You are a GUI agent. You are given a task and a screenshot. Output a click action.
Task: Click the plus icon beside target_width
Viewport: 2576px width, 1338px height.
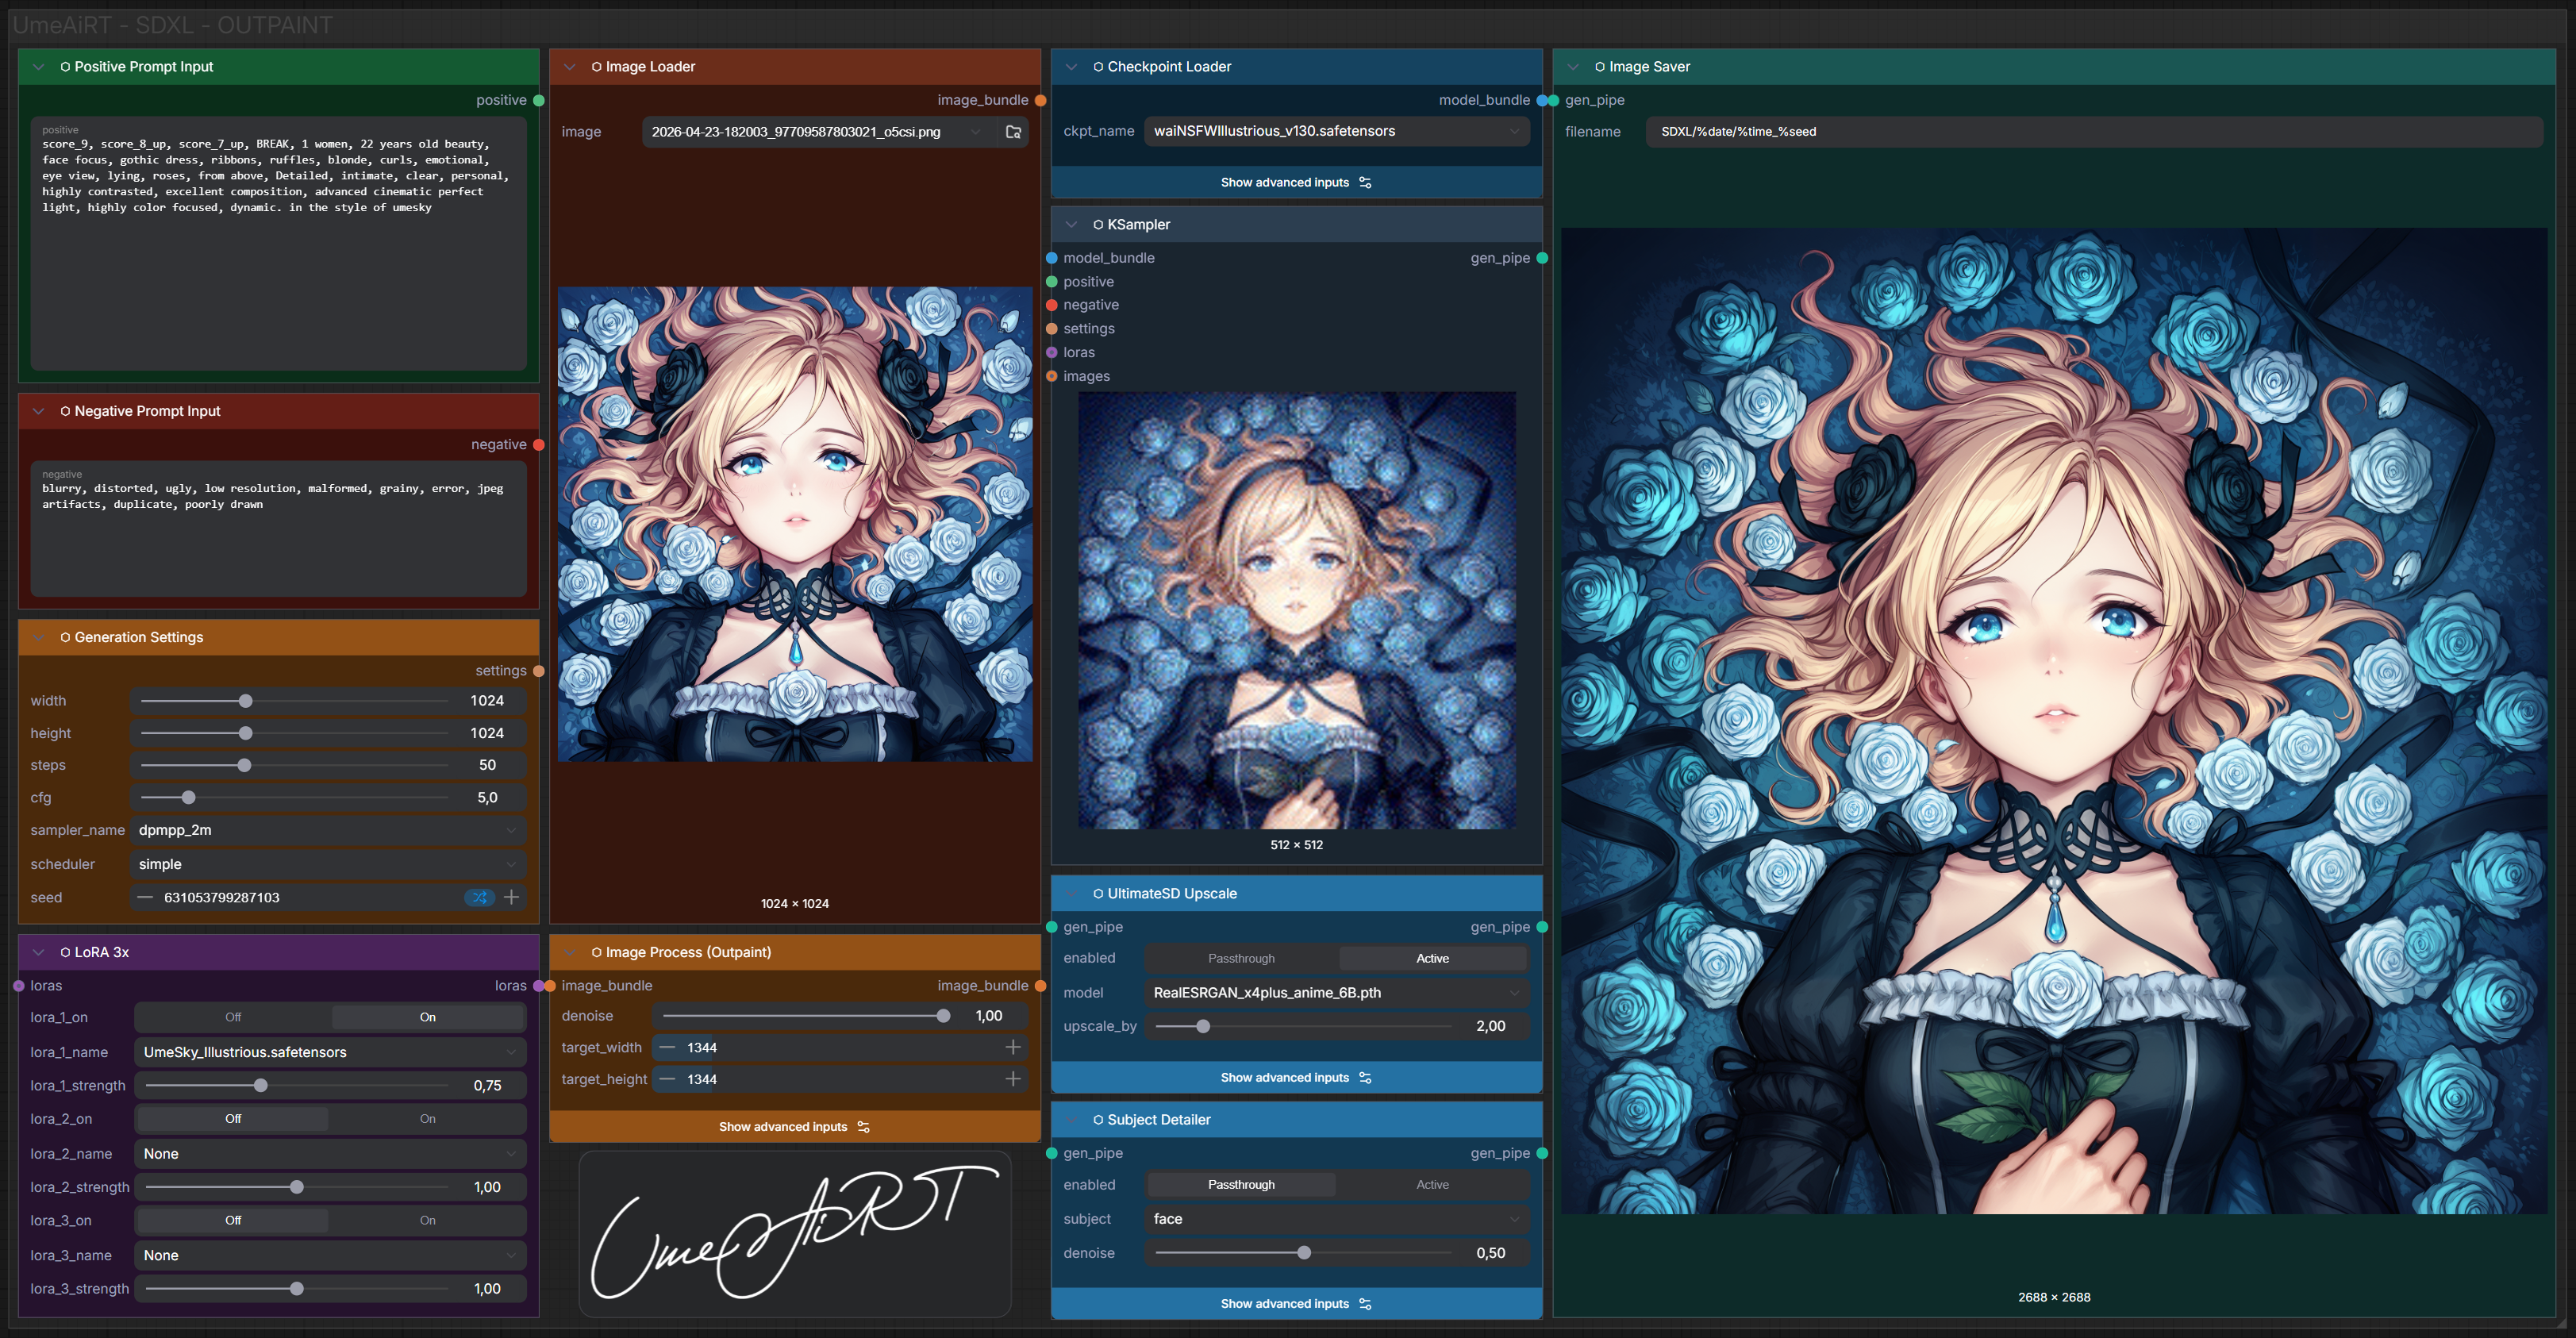tap(1012, 1047)
